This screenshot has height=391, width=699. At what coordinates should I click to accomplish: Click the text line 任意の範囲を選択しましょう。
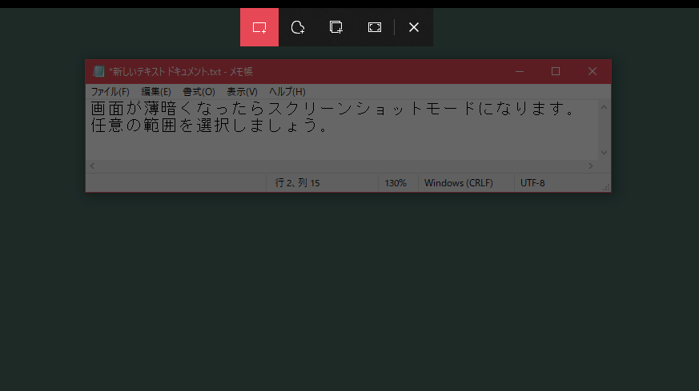(x=210, y=126)
